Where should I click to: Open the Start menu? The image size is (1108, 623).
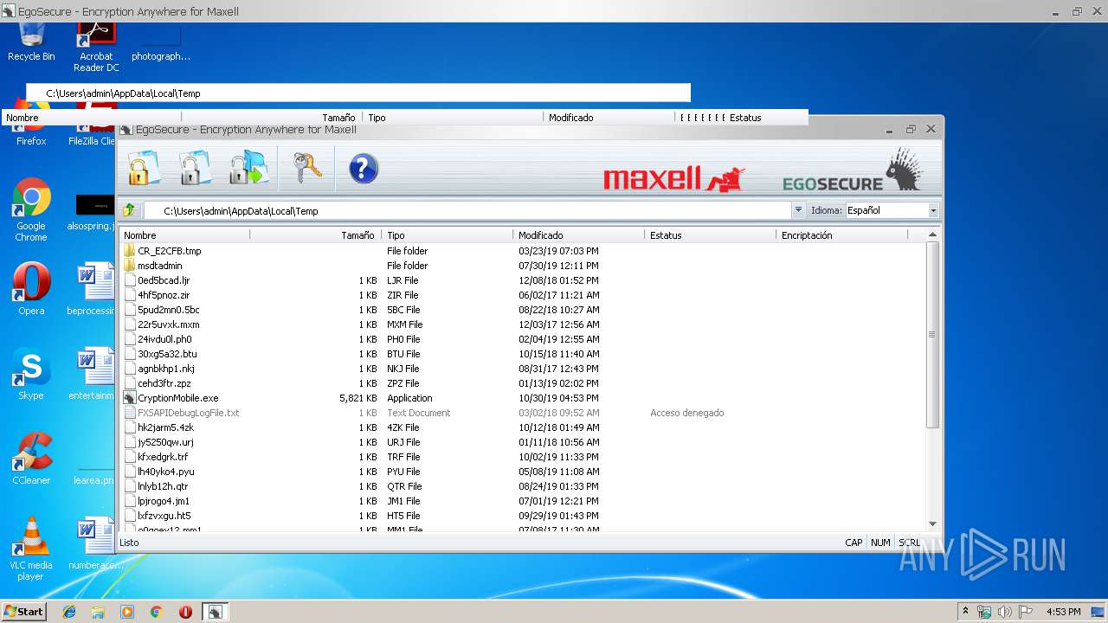[23, 612]
